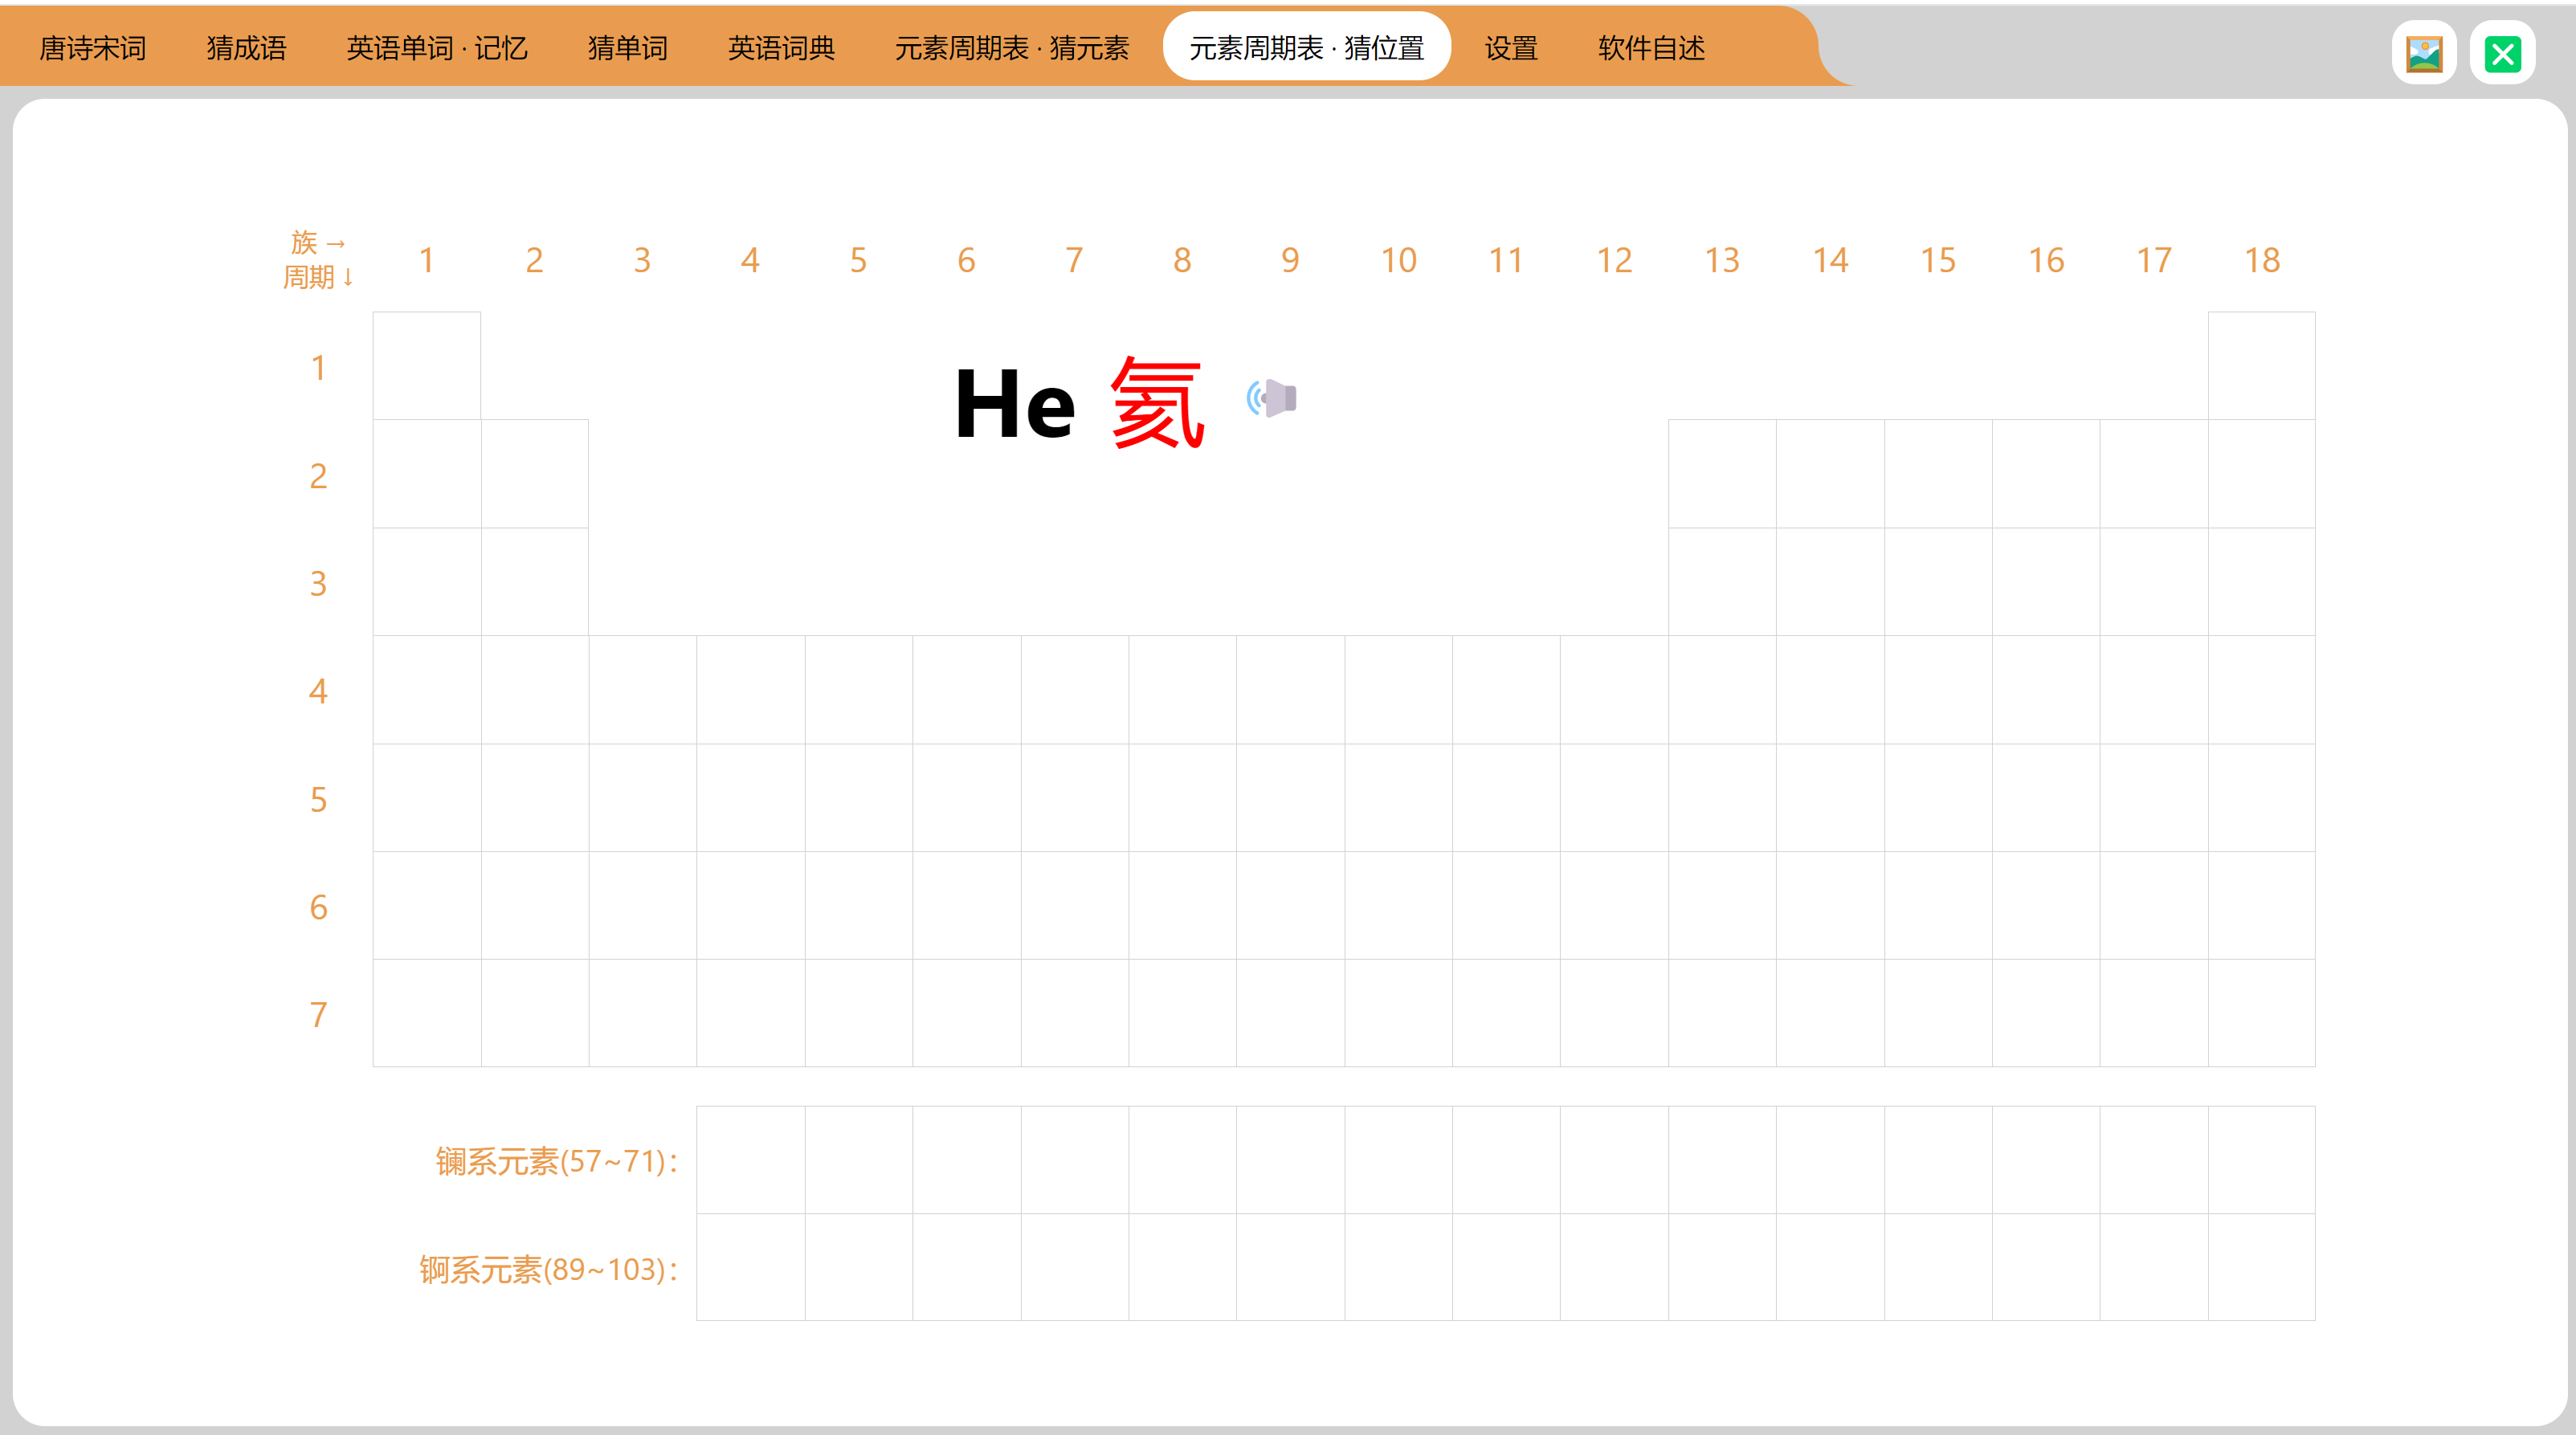Switch to the 猜成语 tab
Image resolution: width=2576 pixels, height=1435 pixels.
pyautogui.click(x=246, y=48)
